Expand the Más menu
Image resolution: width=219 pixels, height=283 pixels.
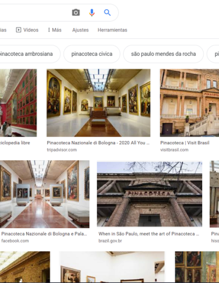(55, 30)
